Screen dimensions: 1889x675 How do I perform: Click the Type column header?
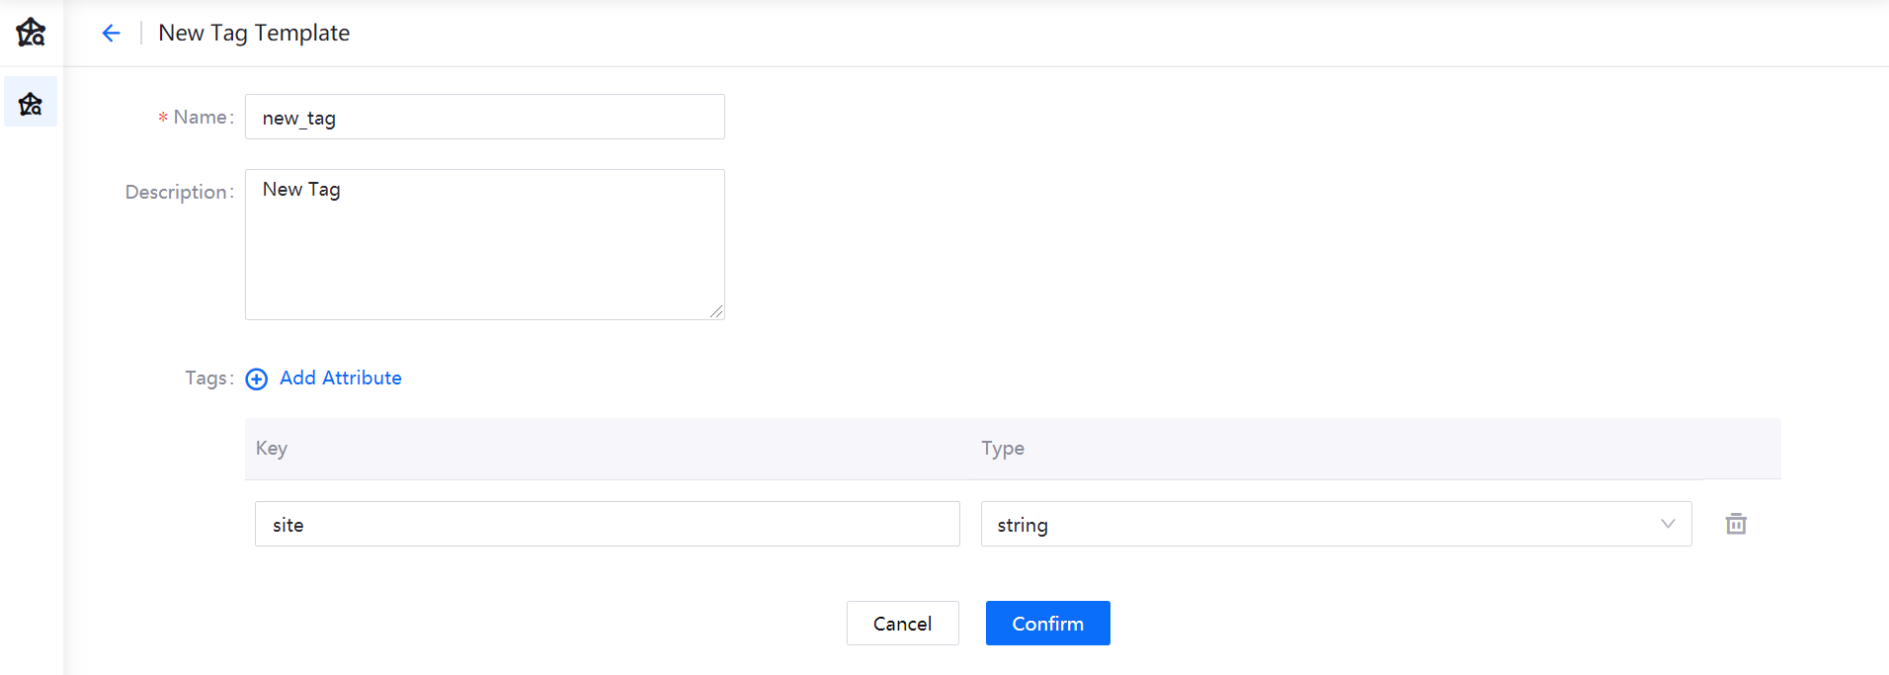pos(1003,449)
